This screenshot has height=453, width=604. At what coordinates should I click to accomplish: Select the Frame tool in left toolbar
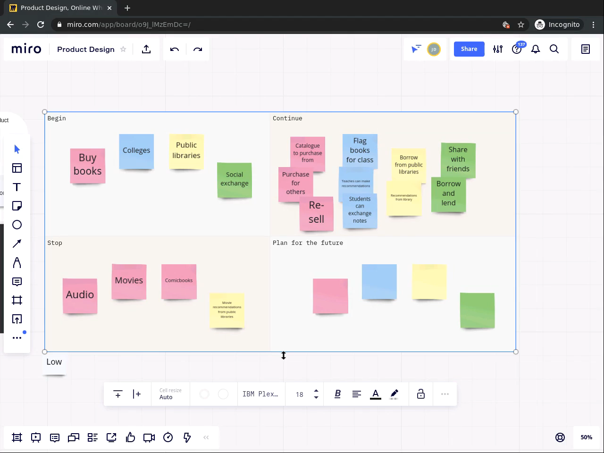point(17,300)
